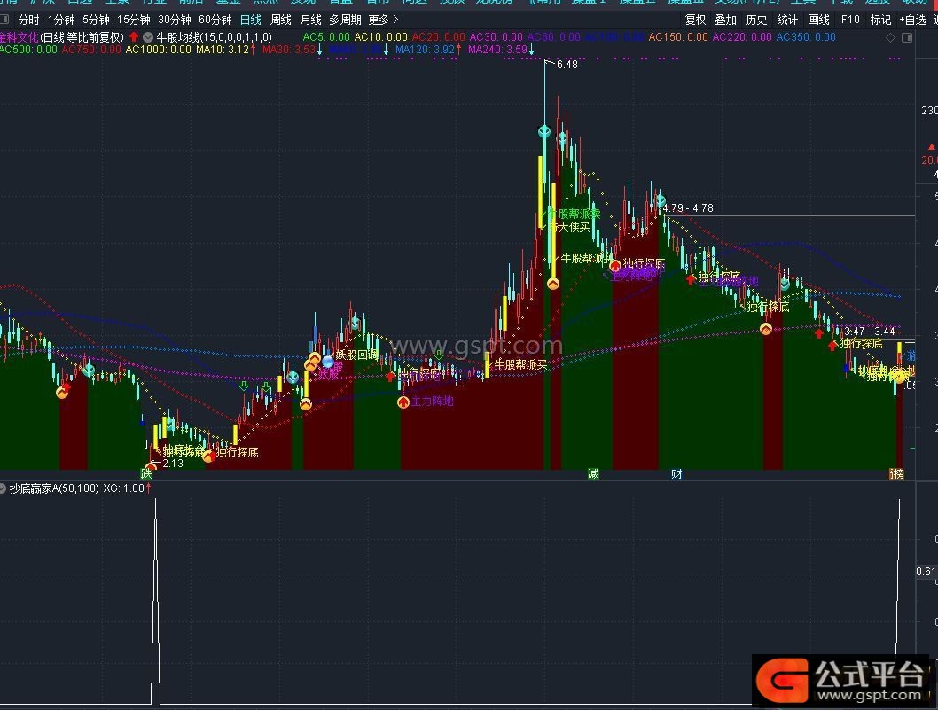The width and height of the screenshot is (938, 710).
Task: Select the 5分钟 period tab
Action: [97, 20]
